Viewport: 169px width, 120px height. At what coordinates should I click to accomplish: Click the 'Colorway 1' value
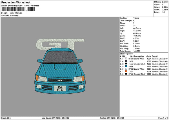(15, 16)
